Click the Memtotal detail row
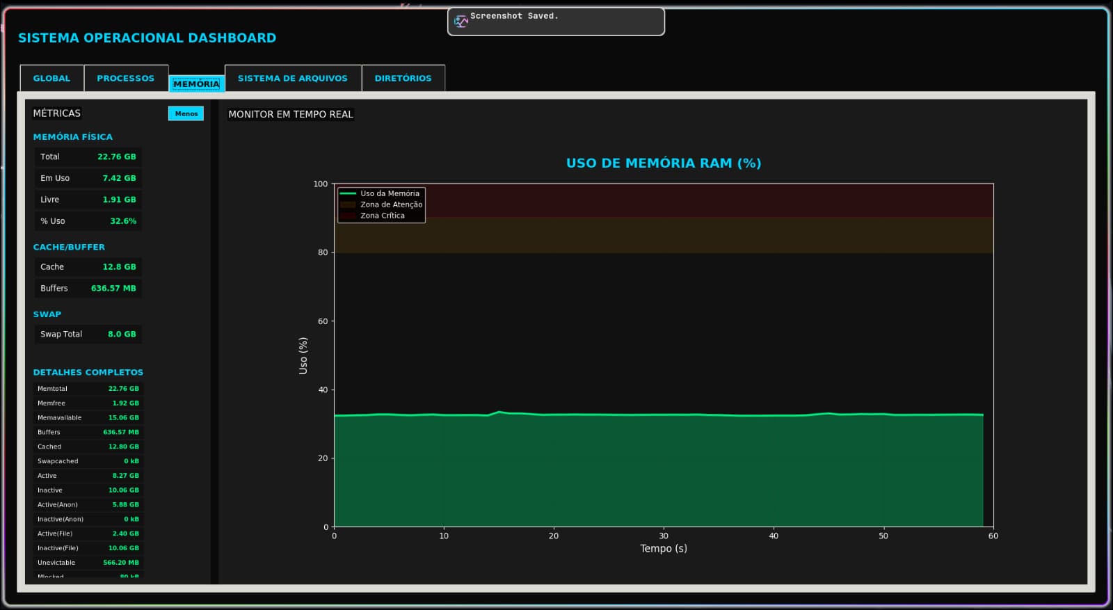Image resolution: width=1113 pixels, height=610 pixels. [88, 389]
